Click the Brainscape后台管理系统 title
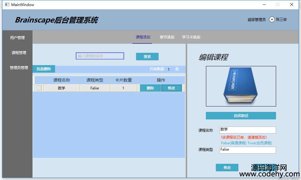This screenshot has height=180, width=301. (57, 20)
